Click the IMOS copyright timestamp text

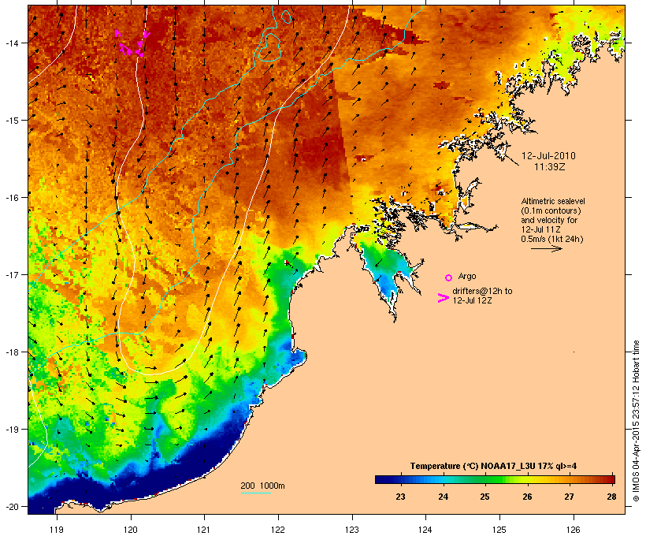tap(636, 421)
